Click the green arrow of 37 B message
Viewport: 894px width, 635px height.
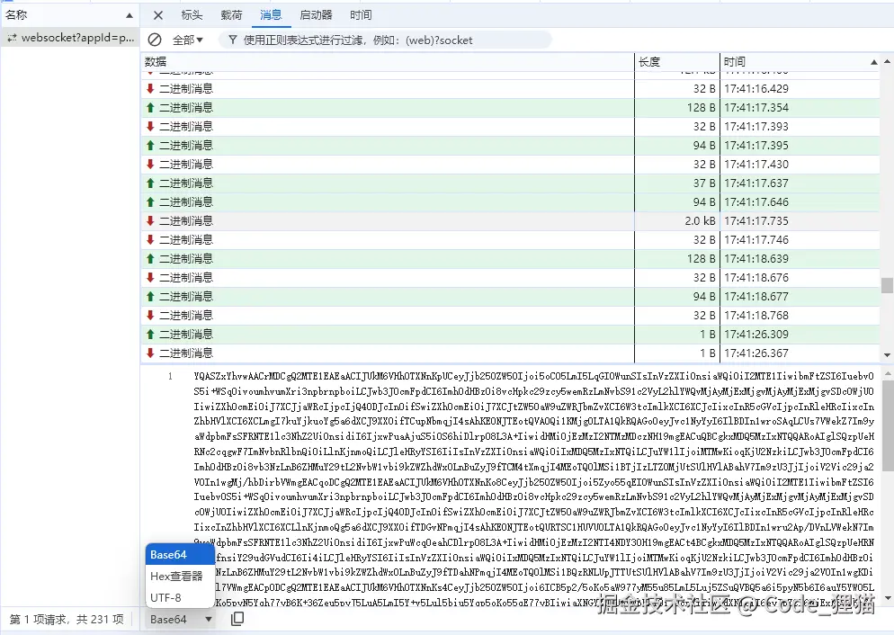(x=150, y=183)
